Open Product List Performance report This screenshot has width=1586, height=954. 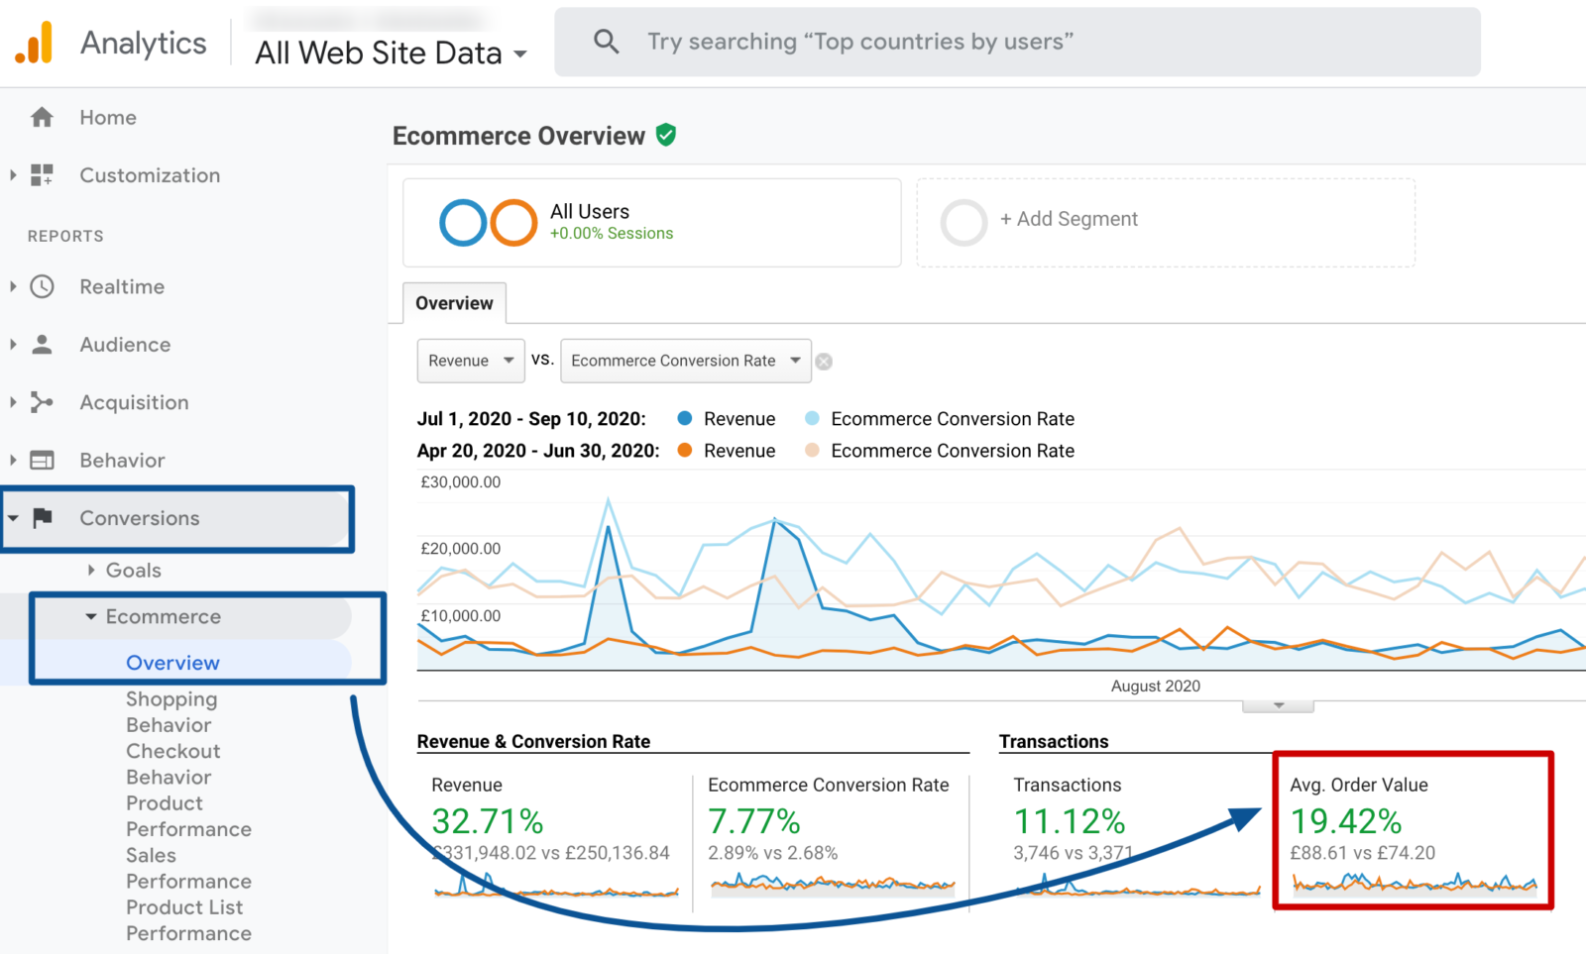pyautogui.click(x=188, y=920)
